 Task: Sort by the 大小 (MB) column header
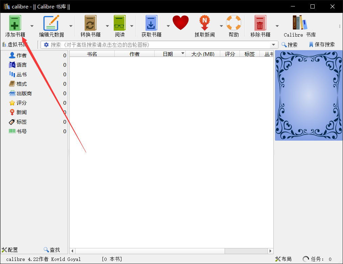coord(203,54)
